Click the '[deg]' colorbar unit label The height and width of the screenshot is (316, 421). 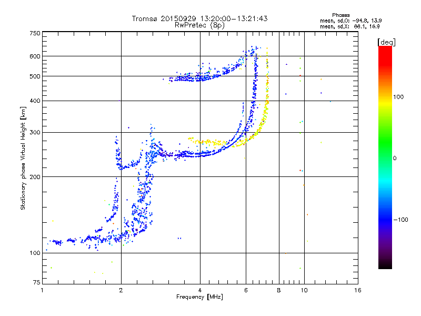click(x=386, y=42)
